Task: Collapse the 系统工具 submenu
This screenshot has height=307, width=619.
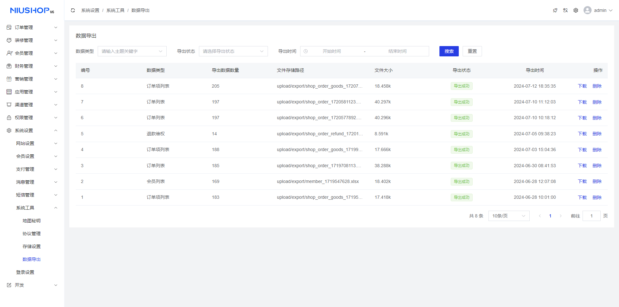Action: point(36,208)
